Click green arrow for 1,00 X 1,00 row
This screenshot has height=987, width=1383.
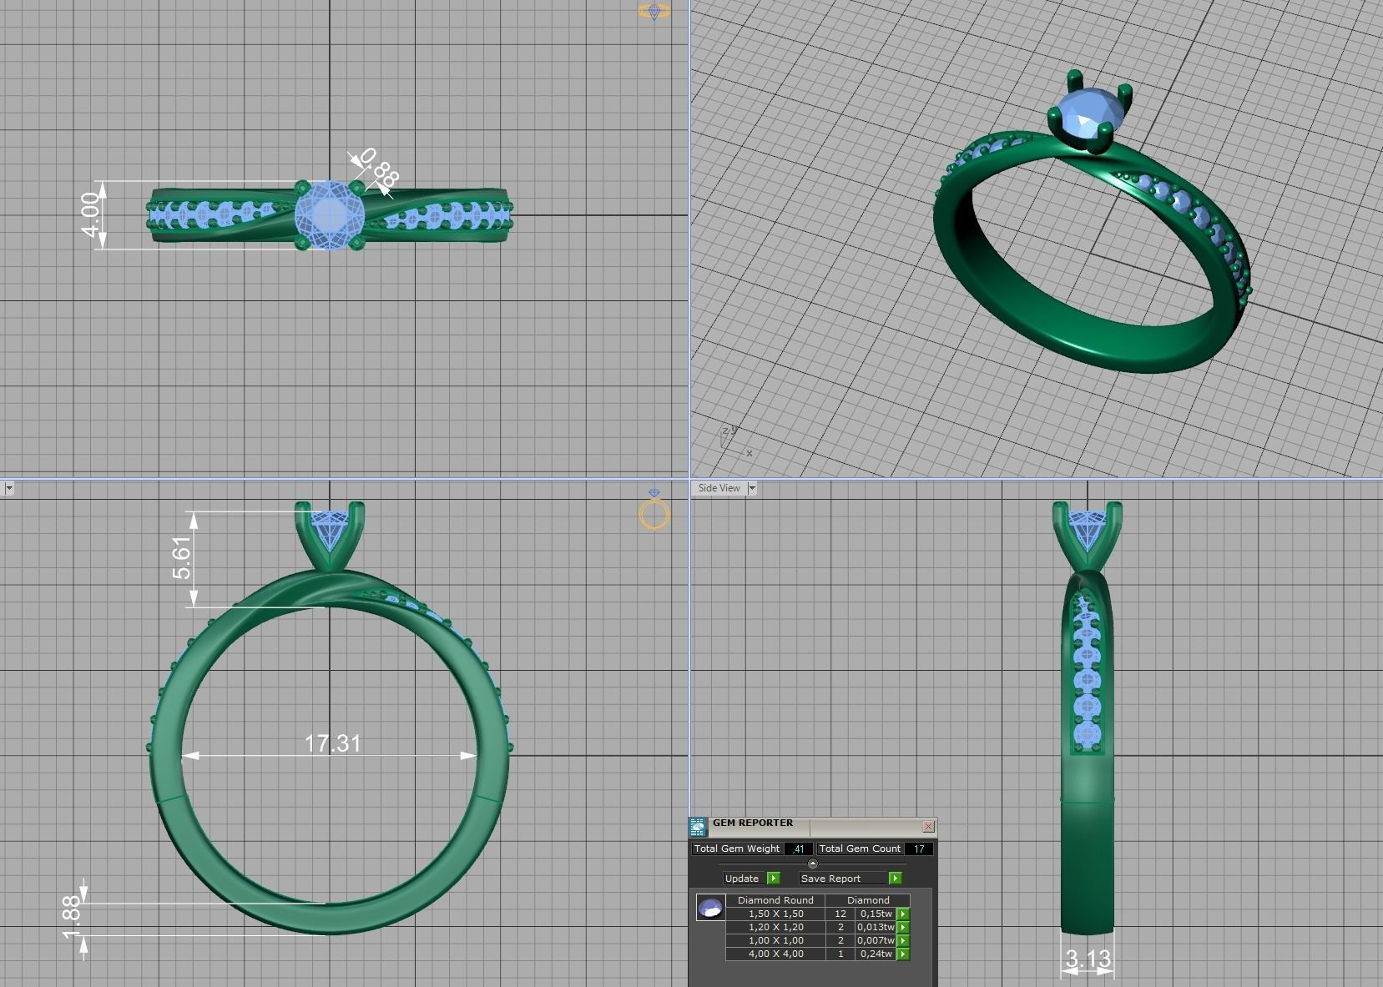[x=903, y=940]
